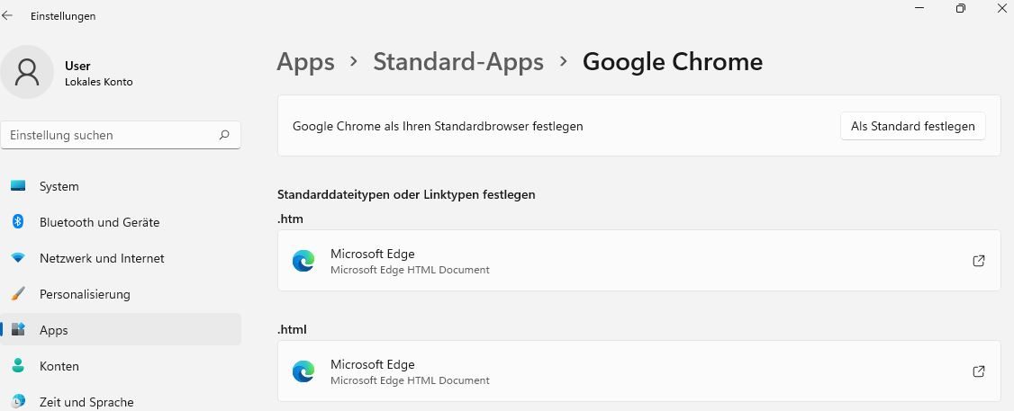Restore down the settings window

(x=961, y=8)
